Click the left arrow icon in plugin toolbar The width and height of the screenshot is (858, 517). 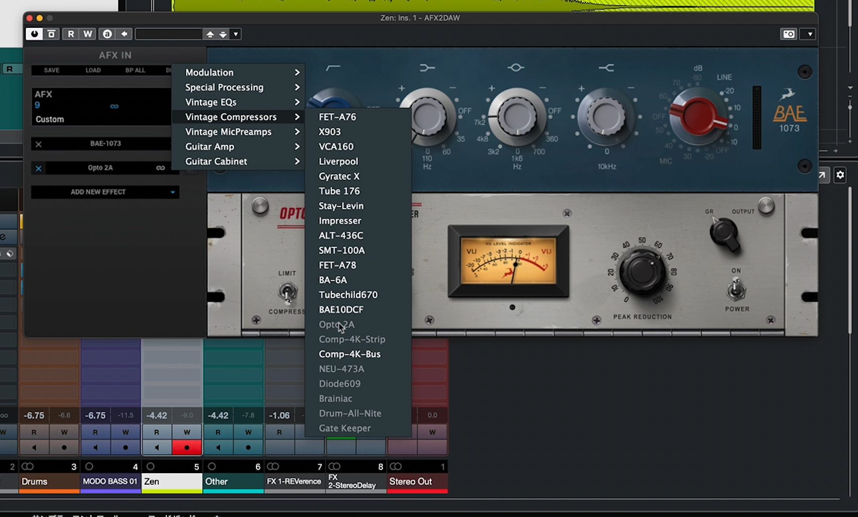[124, 34]
